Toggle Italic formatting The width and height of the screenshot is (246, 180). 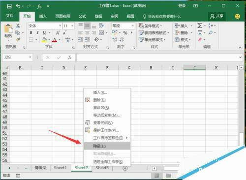pos(37,32)
